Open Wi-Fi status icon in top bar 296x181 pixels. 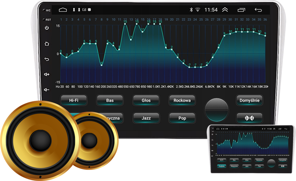(x=198, y=9)
